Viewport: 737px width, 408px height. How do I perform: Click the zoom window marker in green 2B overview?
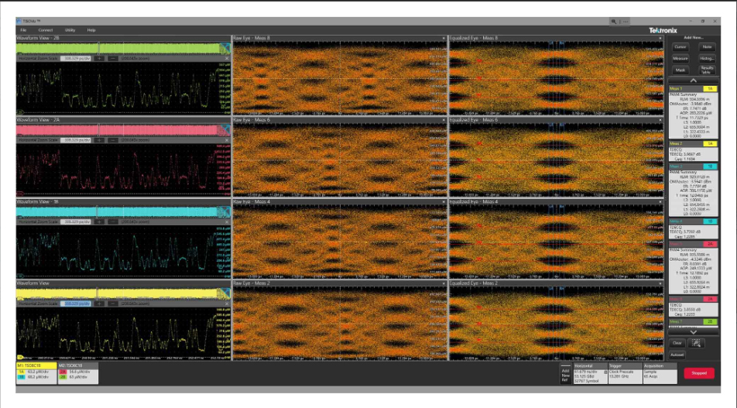99,48
